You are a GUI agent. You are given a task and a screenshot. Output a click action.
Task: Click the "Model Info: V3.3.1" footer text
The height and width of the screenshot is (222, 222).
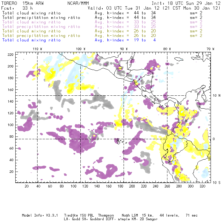[40, 215]
